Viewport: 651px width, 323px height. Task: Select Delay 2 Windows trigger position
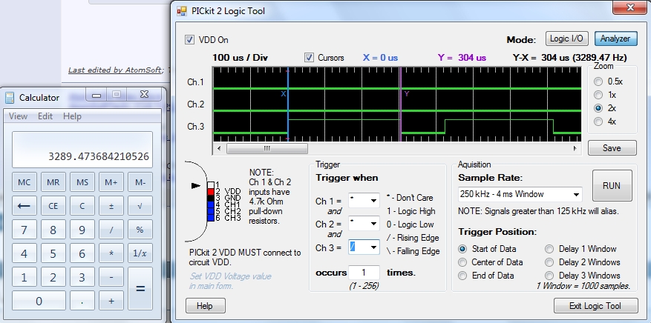point(549,262)
